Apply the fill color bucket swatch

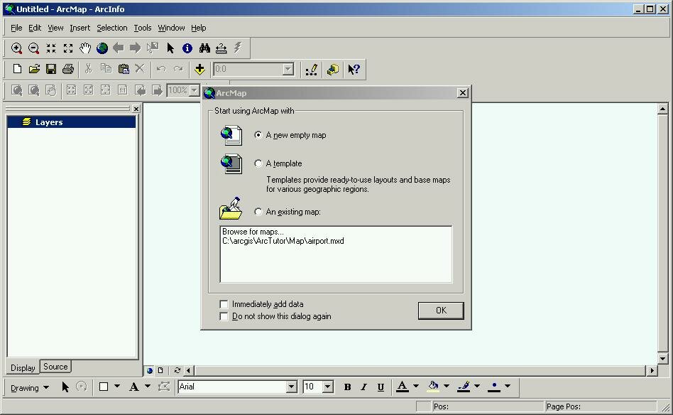click(x=433, y=387)
